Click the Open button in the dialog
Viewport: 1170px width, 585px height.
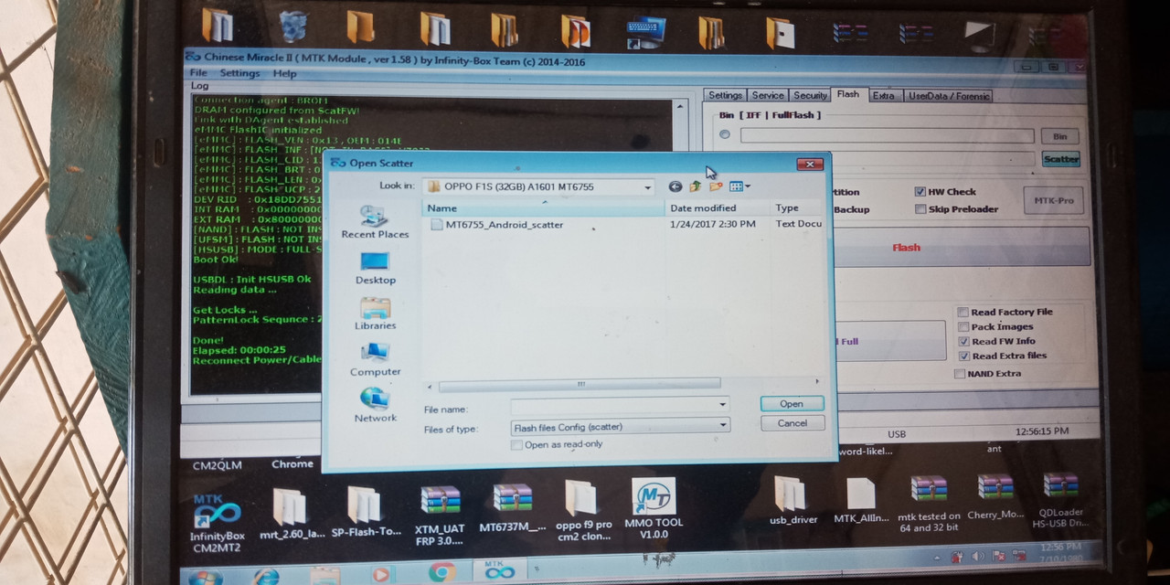792,404
